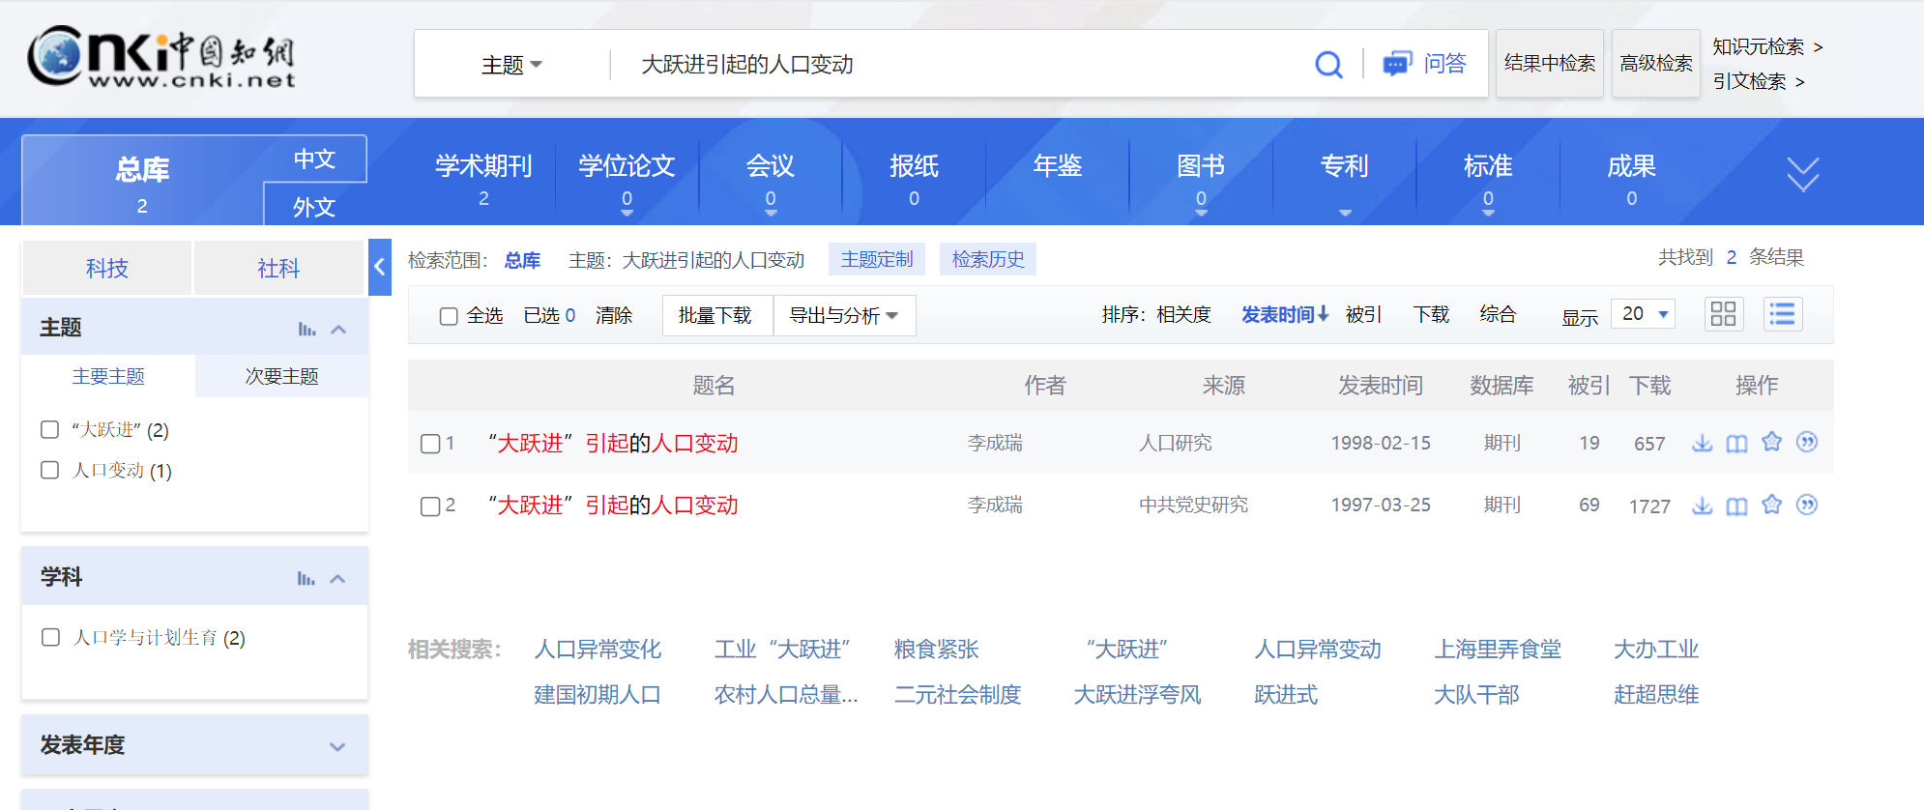Open 主题定制 topic customization
Image resolution: width=1924 pixels, height=810 pixels.
[x=877, y=259]
